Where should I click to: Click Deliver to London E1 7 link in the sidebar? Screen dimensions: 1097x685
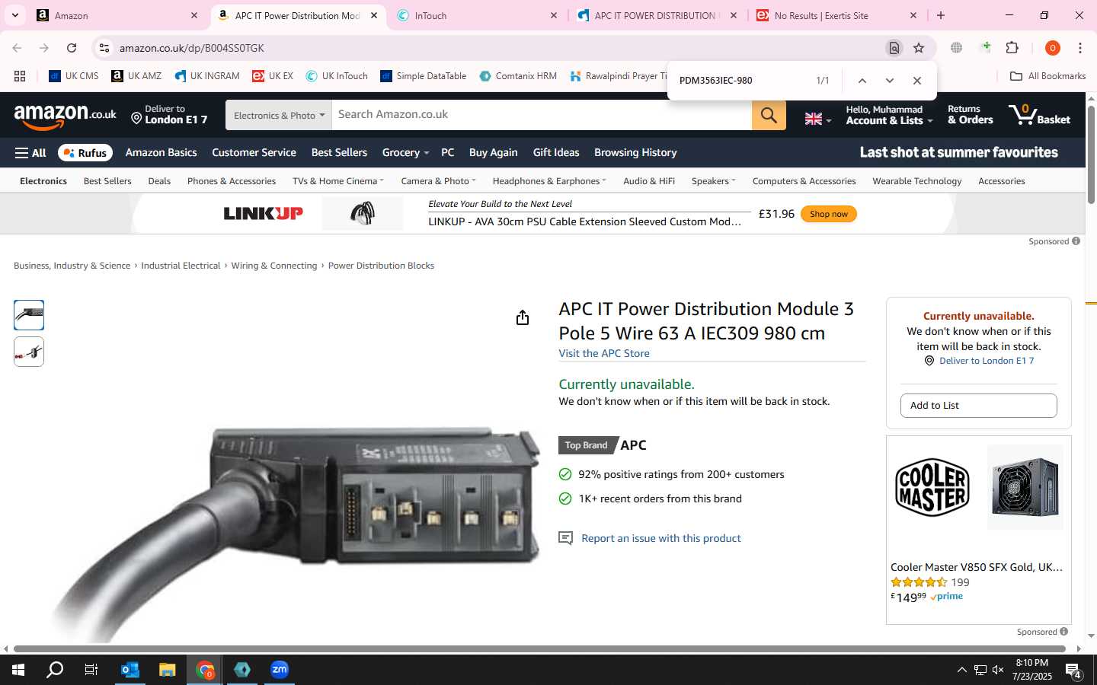pos(987,361)
